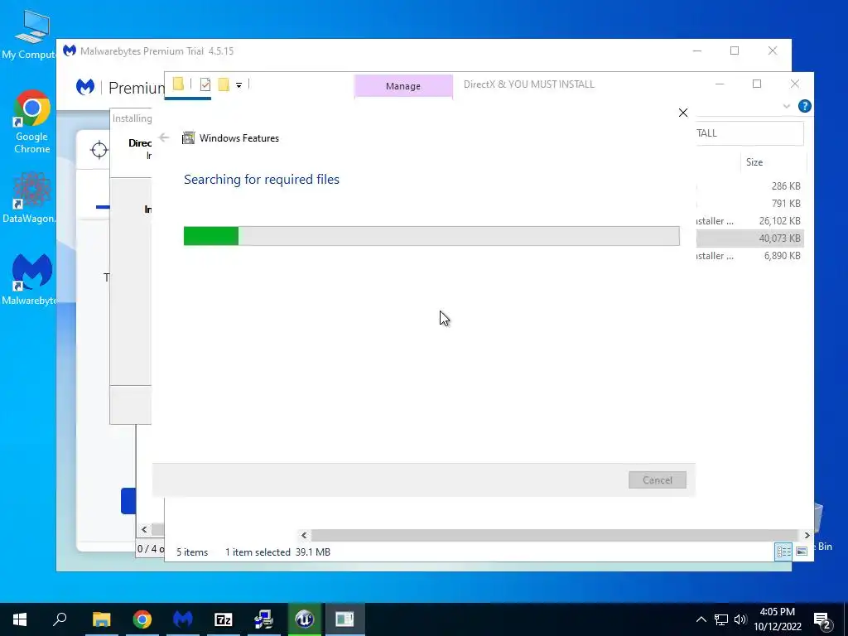This screenshot has width=848, height=636.
Task: Switch to the Unreal Engine taskbar item
Action: tap(305, 619)
